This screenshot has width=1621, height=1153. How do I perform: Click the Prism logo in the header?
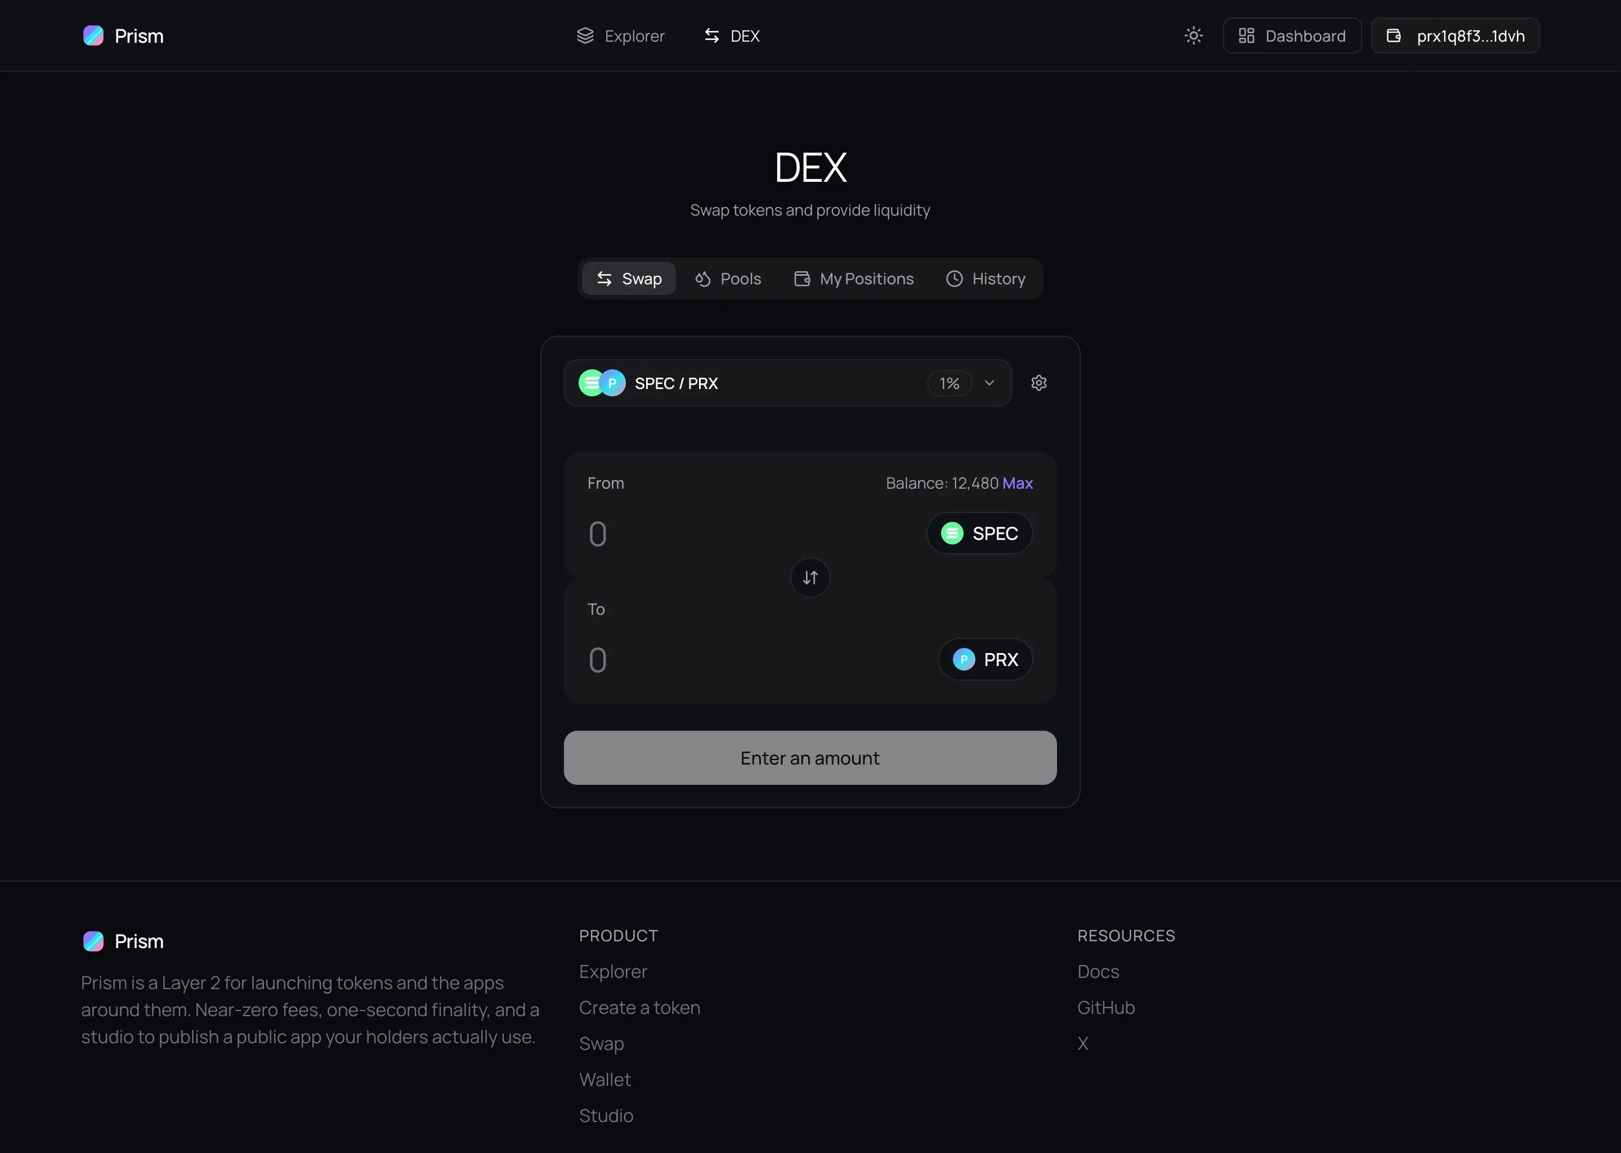pyautogui.click(x=123, y=35)
